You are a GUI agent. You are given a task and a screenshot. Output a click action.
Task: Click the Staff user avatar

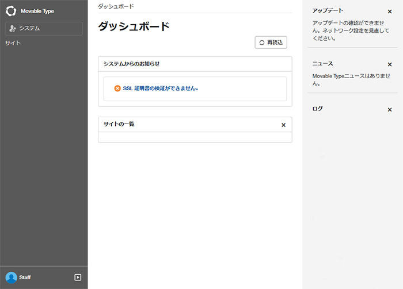click(12, 278)
